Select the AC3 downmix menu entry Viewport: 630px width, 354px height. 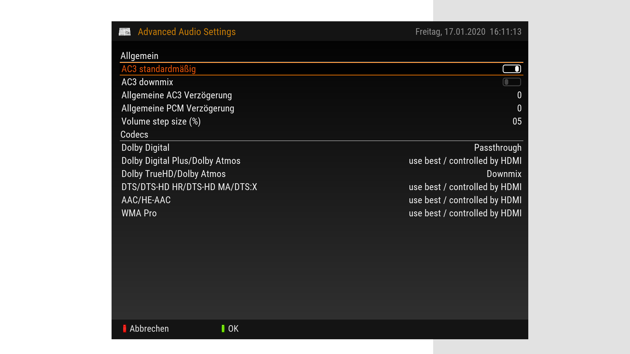pyautogui.click(x=147, y=82)
